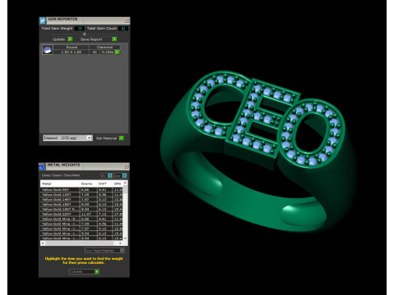Click the Round shape cell in the gem table

(x=71, y=48)
